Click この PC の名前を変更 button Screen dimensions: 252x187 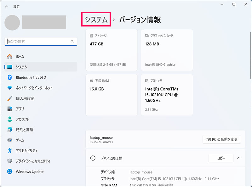point(222,139)
